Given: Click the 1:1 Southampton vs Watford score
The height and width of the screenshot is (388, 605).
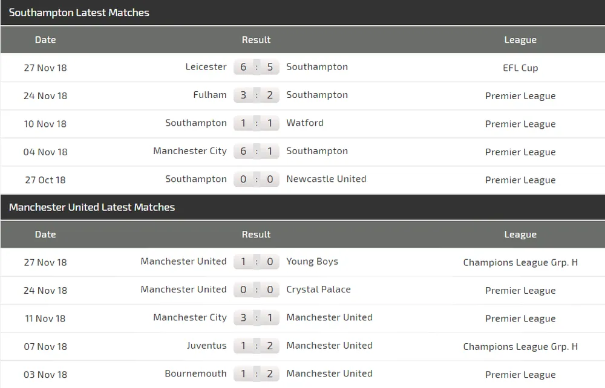Looking at the screenshot, I should [257, 123].
